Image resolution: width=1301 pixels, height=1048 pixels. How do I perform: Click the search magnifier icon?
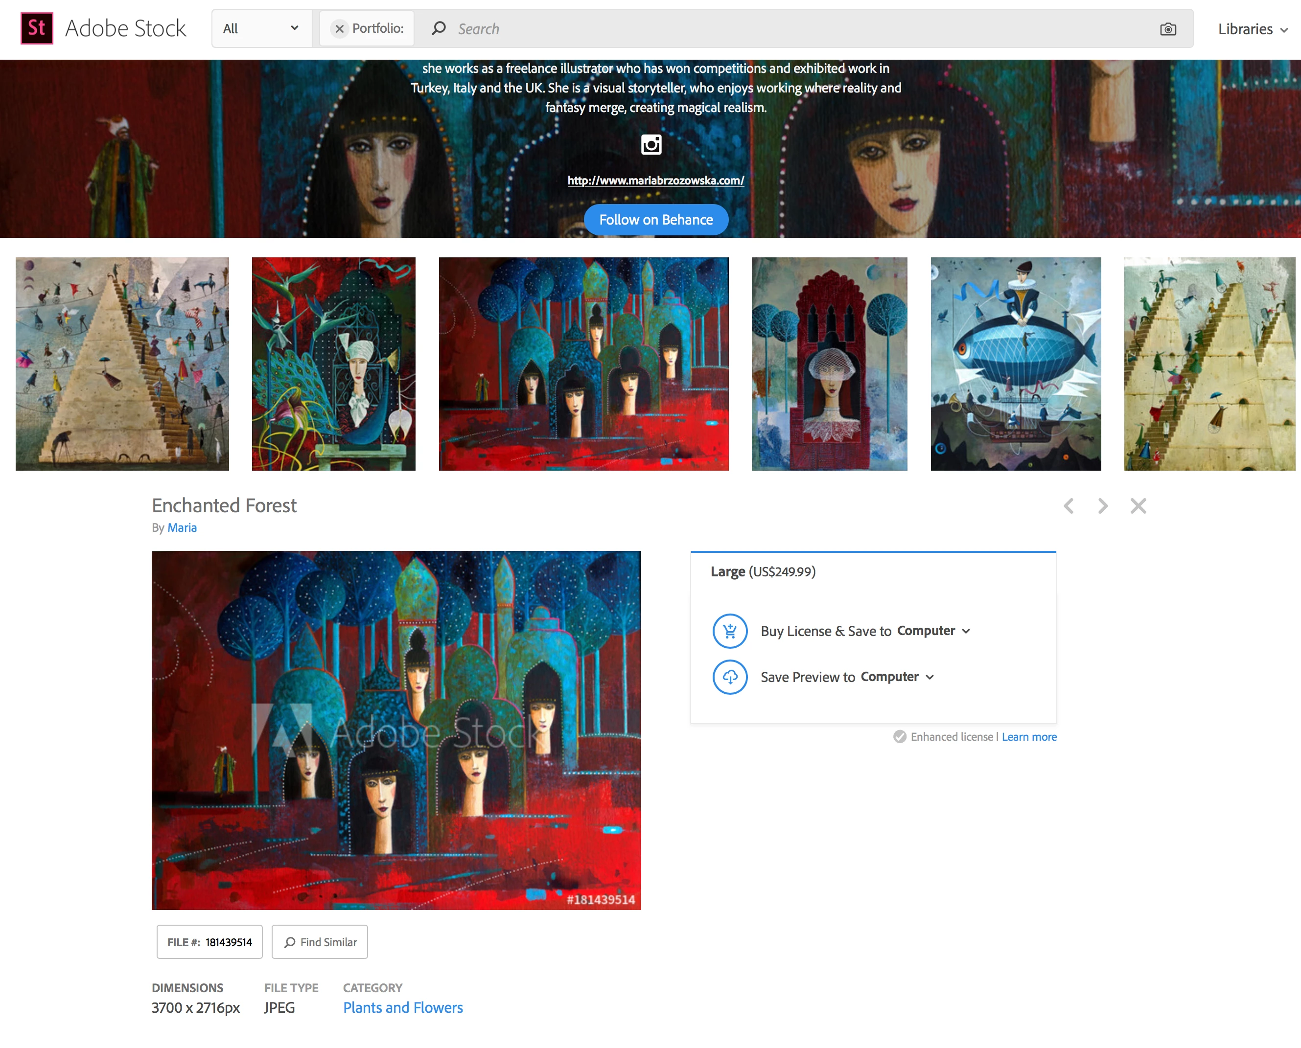coord(439,28)
